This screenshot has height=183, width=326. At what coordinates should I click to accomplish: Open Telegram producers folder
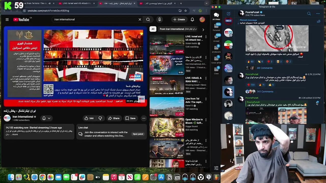[x=216, y=49]
